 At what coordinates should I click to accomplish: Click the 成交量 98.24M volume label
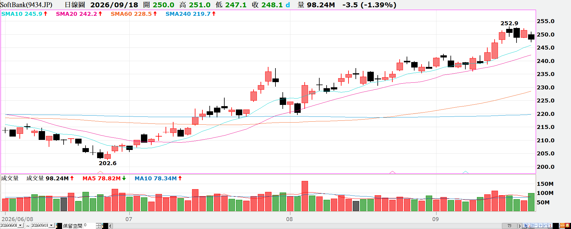pyautogui.click(x=47, y=179)
